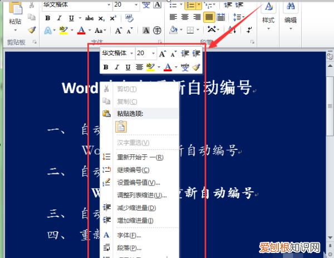Apply Character Border boxed A icon
This screenshot has width=334, height=258.
157,4
